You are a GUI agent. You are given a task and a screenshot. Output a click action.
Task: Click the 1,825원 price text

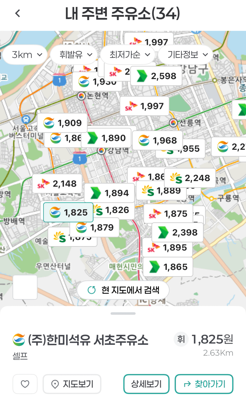[212, 339]
